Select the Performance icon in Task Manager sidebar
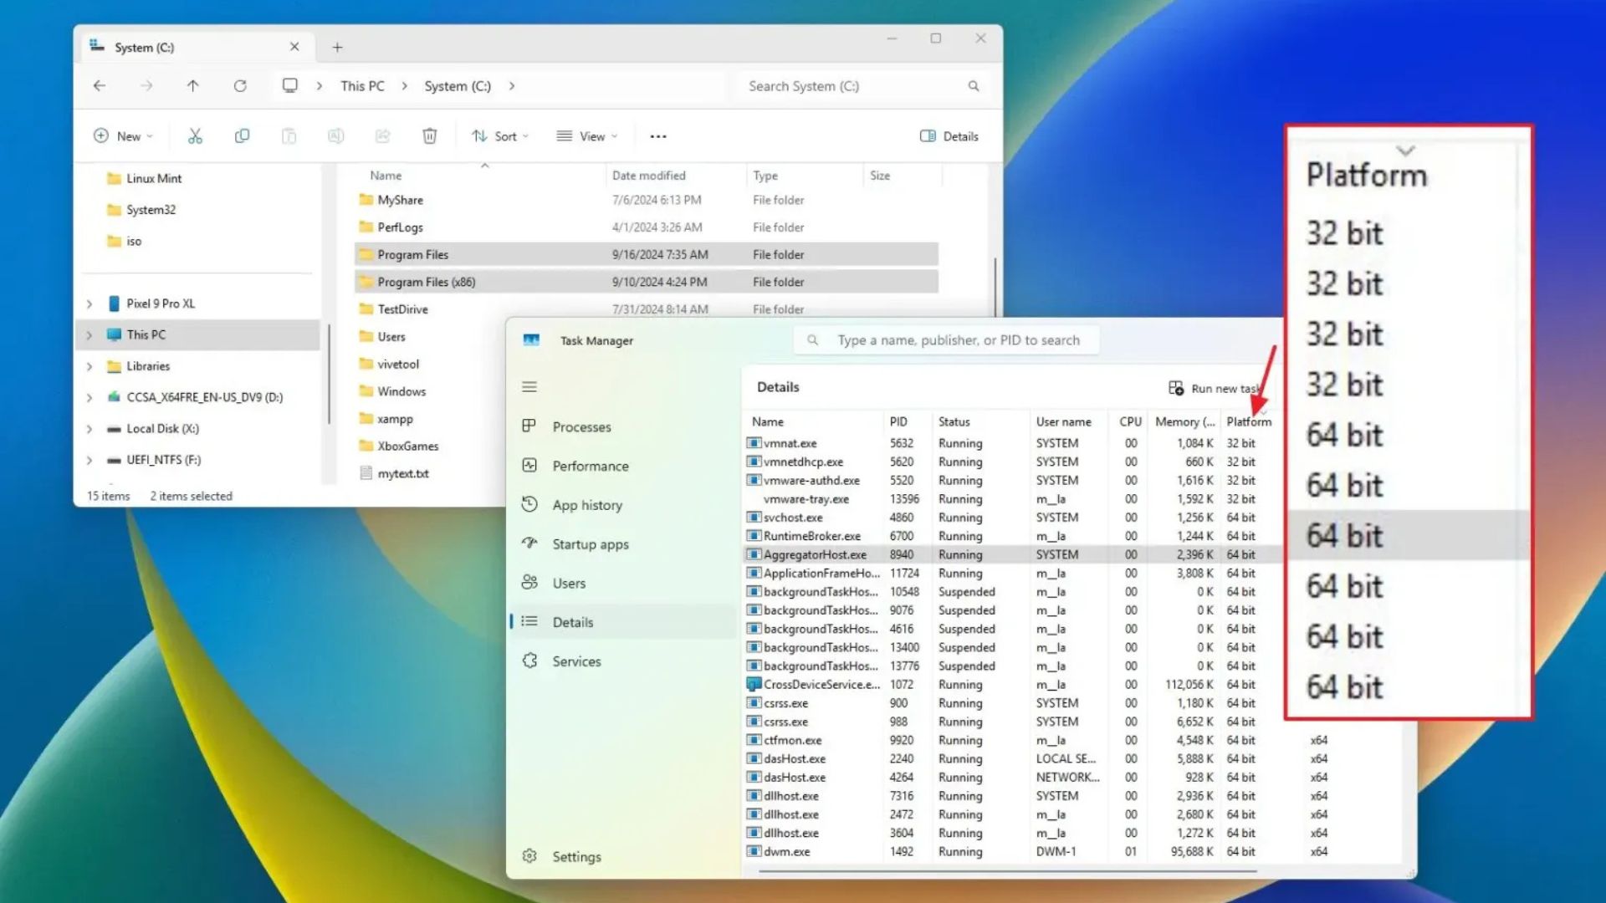 pyautogui.click(x=530, y=466)
